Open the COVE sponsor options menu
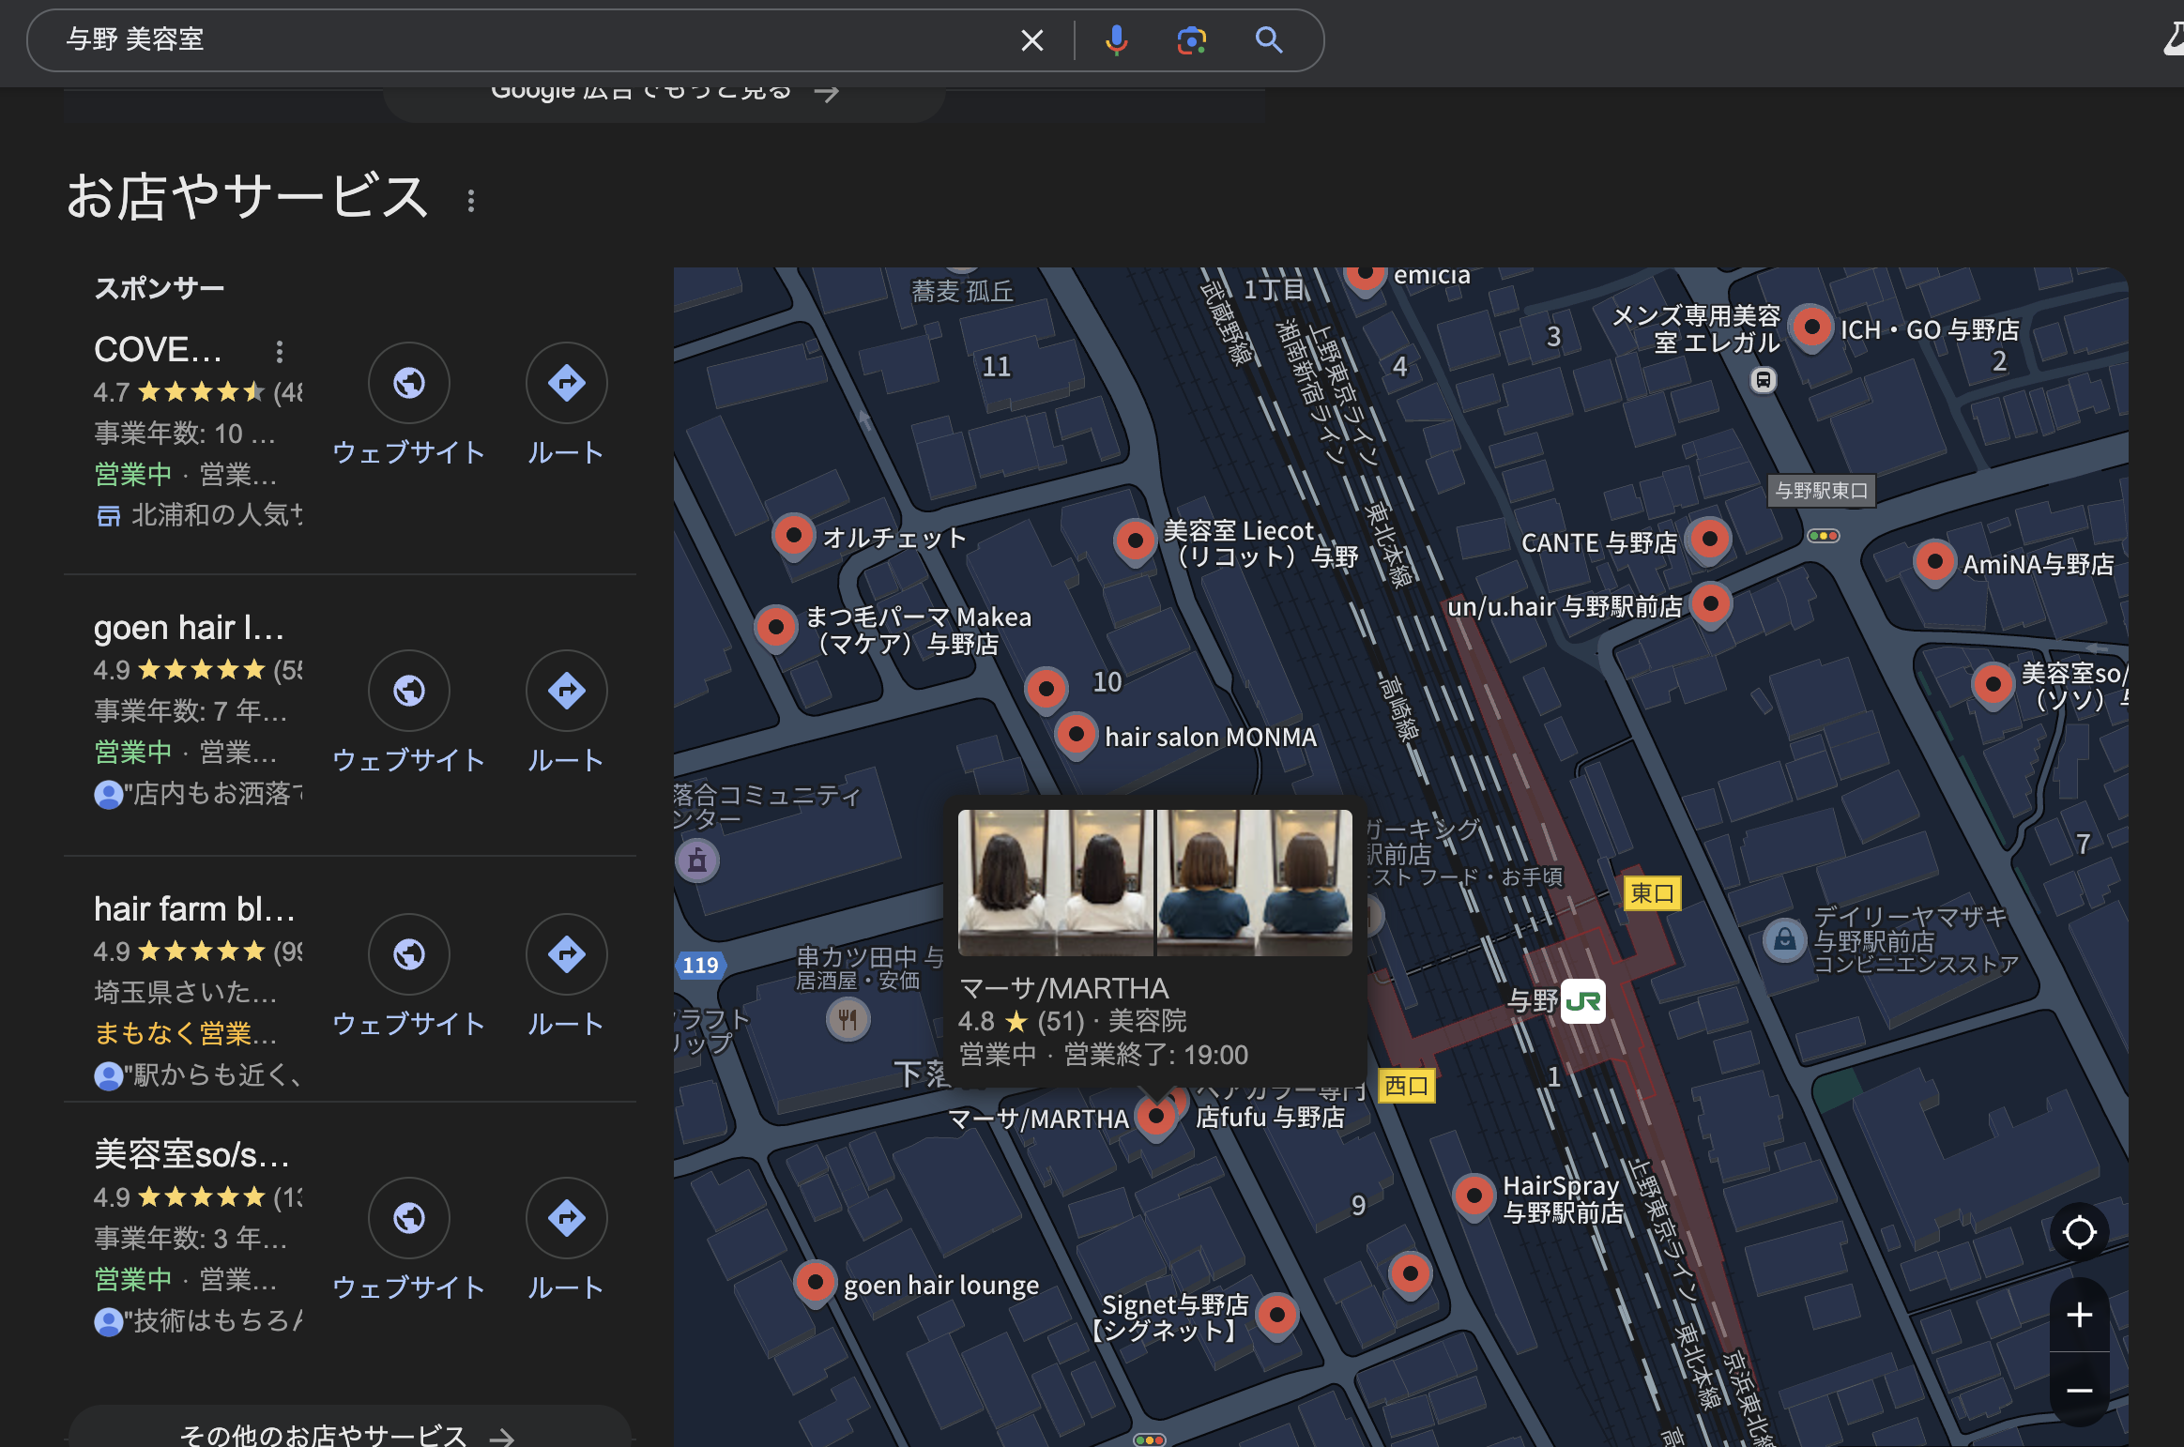The image size is (2184, 1447). pos(279,351)
